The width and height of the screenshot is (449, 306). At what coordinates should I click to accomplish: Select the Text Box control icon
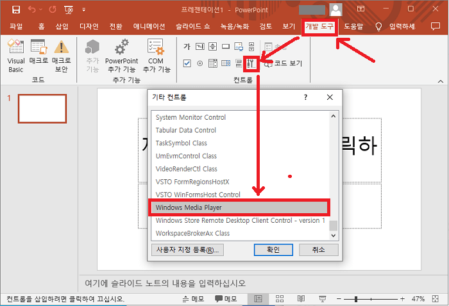(200, 47)
